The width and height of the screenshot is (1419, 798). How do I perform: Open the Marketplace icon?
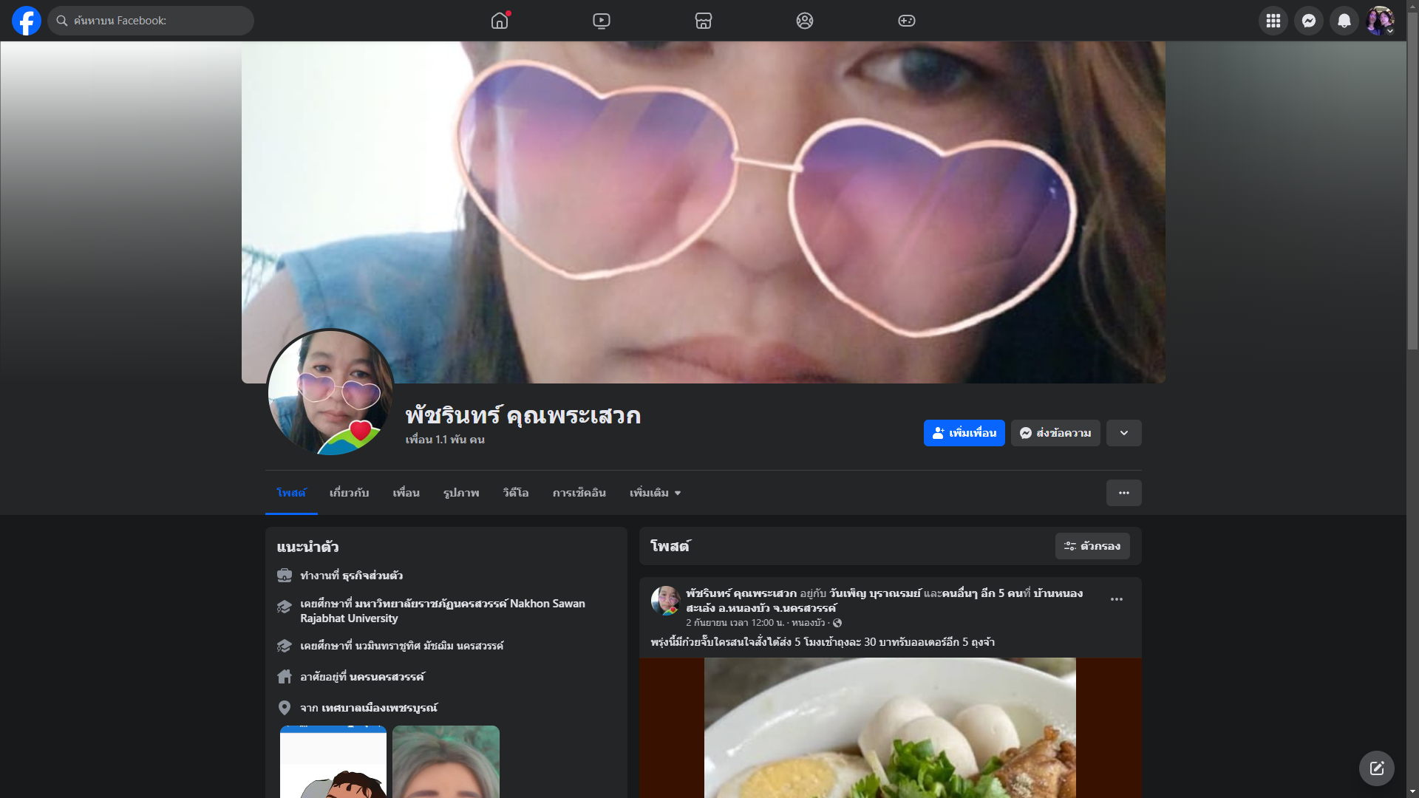703,21
